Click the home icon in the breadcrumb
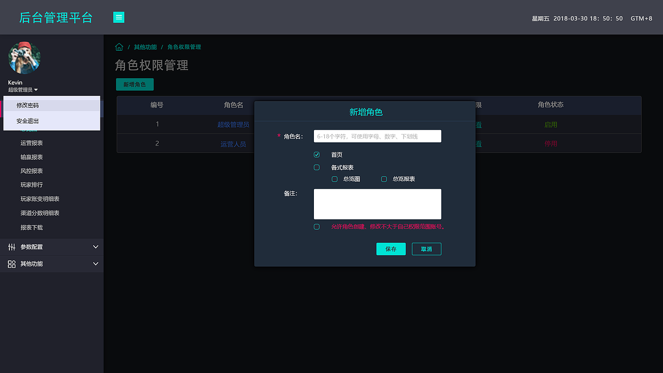The width and height of the screenshot is (663, 373). pyautogui.click(x=119, y=47)
